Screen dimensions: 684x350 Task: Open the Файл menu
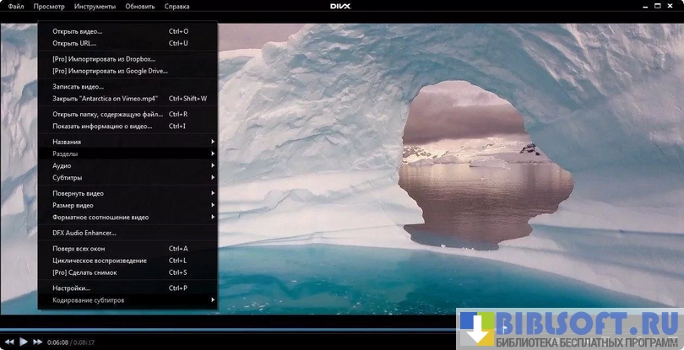click(14, 6)
